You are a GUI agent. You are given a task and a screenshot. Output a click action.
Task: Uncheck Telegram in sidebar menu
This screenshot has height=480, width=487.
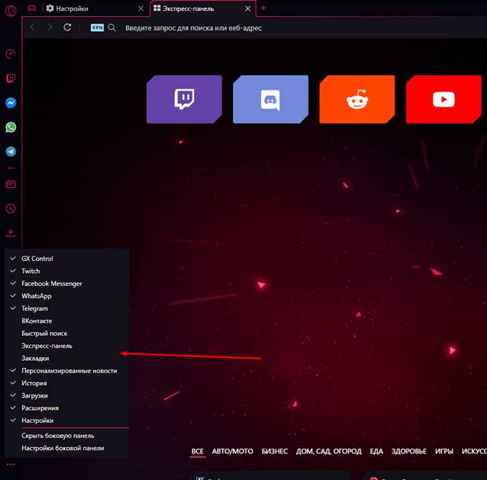point(67,308)
